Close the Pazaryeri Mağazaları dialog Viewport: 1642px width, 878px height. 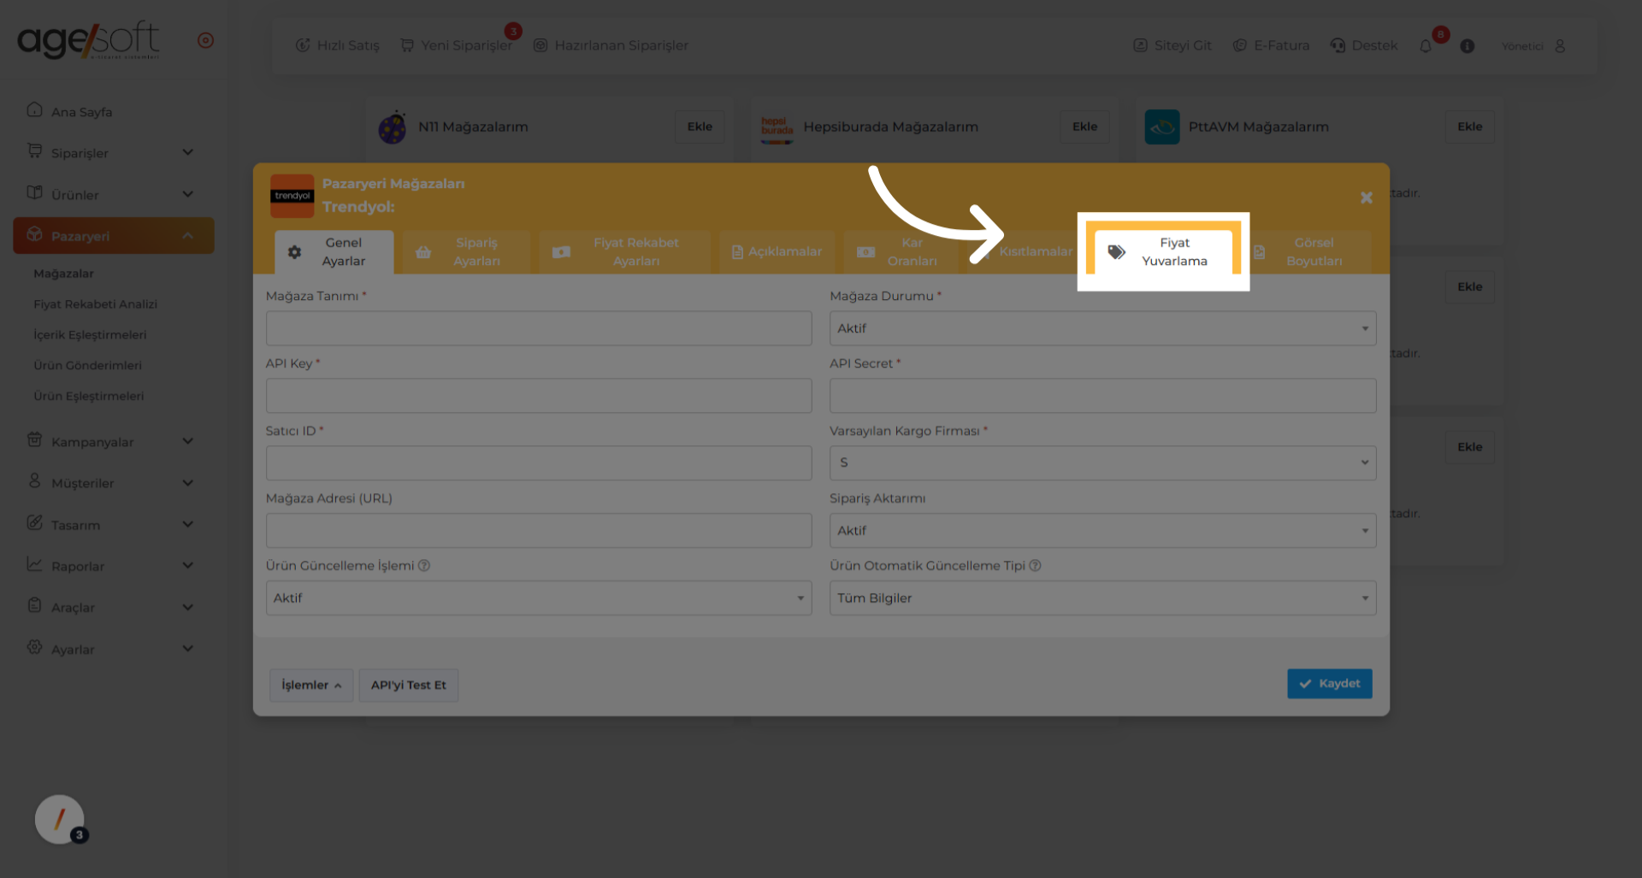tap(1367, 197)
